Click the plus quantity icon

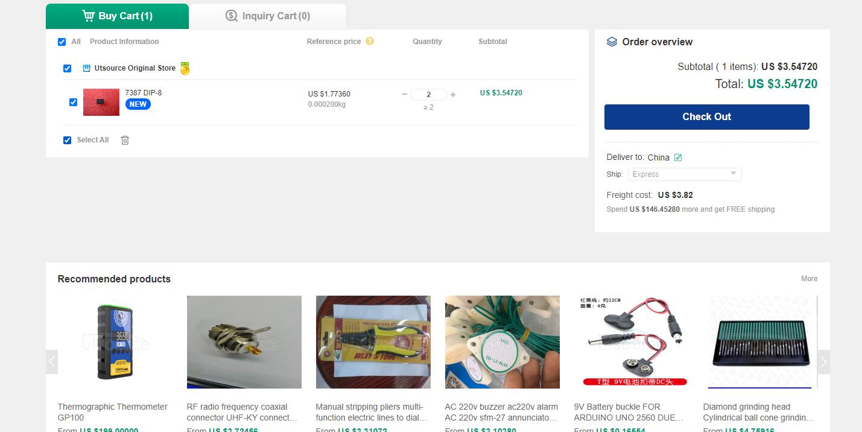[x=453, y=95]
